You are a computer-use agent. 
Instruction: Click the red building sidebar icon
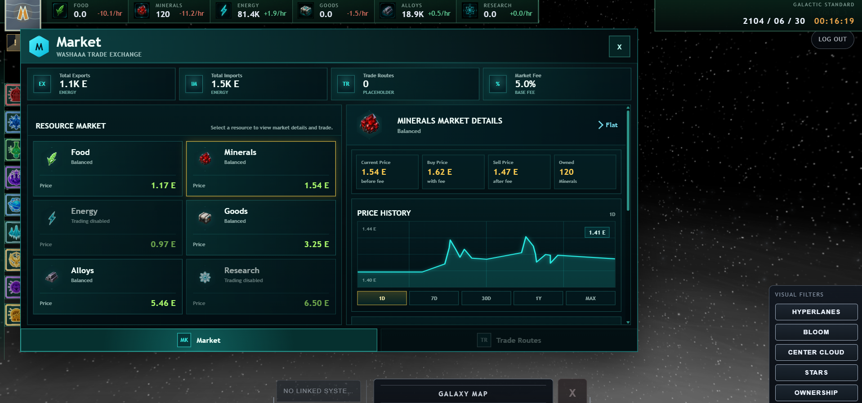coord(13,95)
